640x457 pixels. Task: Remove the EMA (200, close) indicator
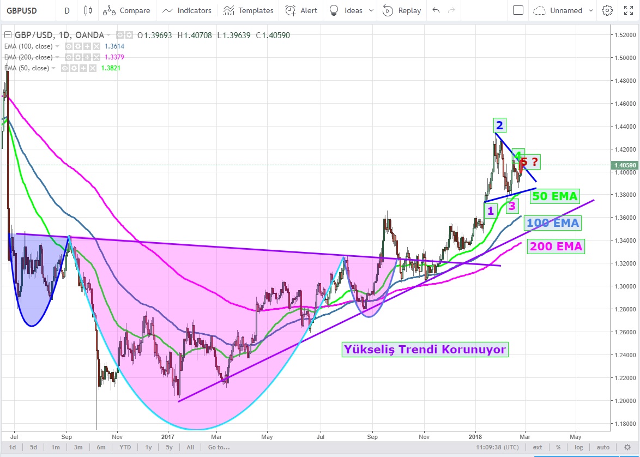[x=96, y=57]
